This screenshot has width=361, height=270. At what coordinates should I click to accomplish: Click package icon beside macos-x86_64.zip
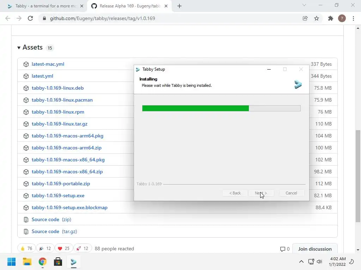point(26,172)
